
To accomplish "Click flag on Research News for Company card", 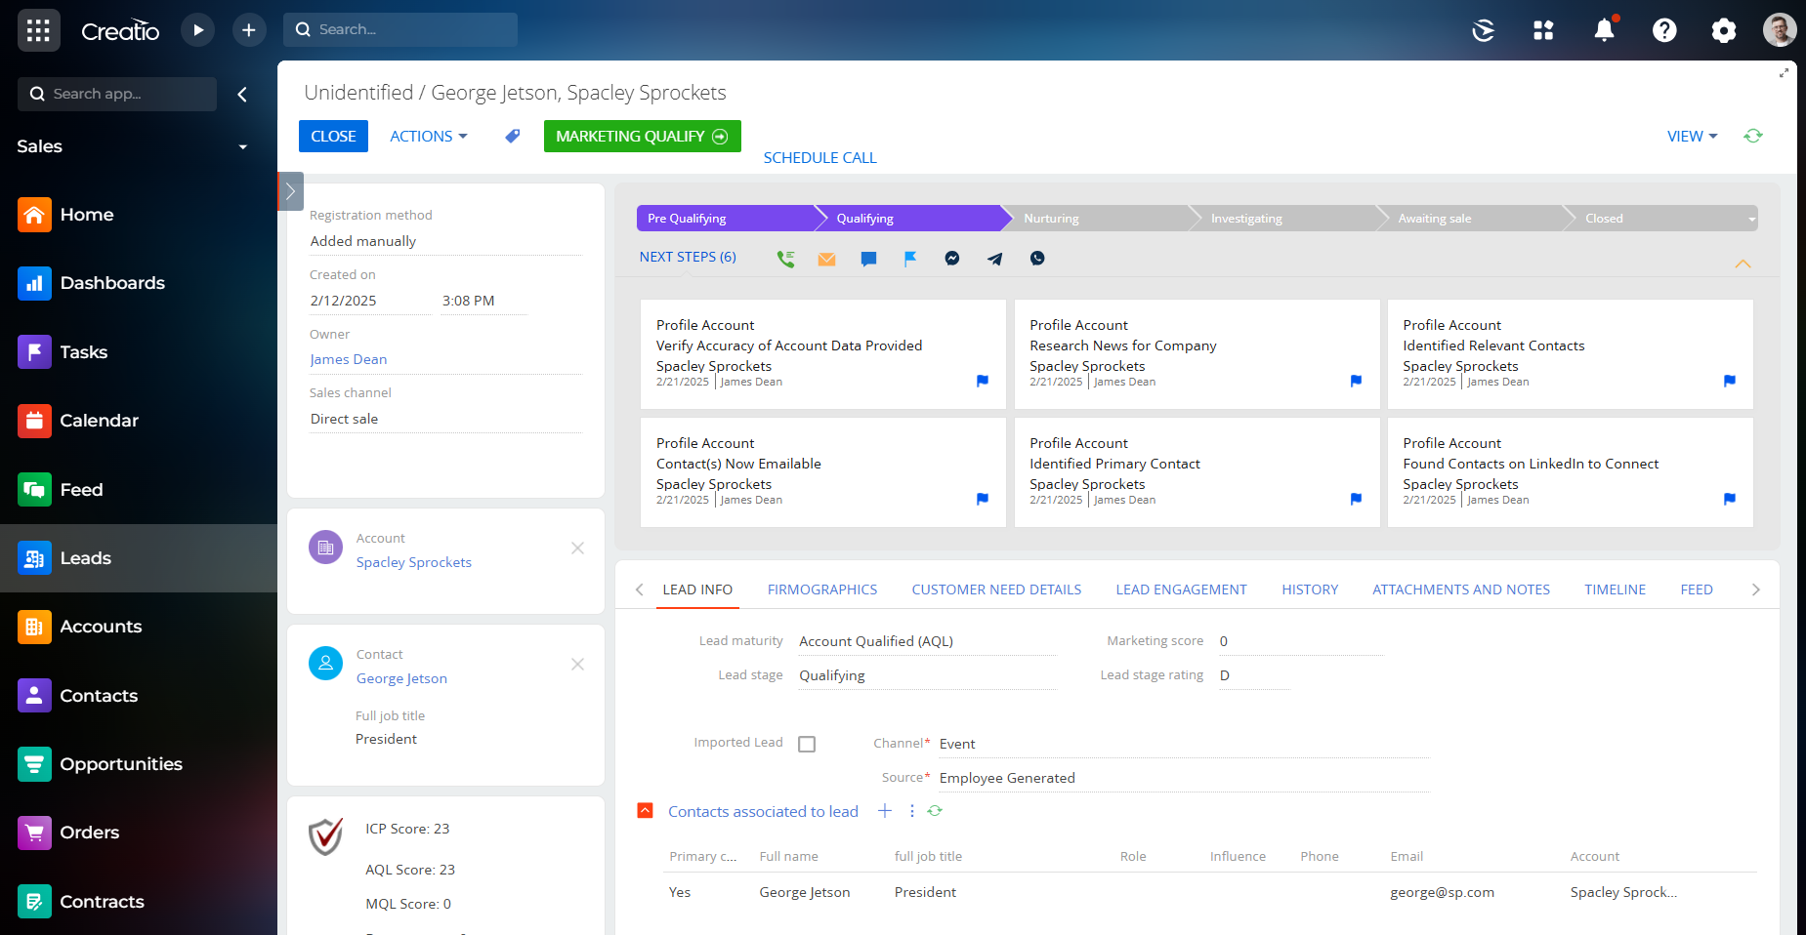I will tap(1356, 381).
